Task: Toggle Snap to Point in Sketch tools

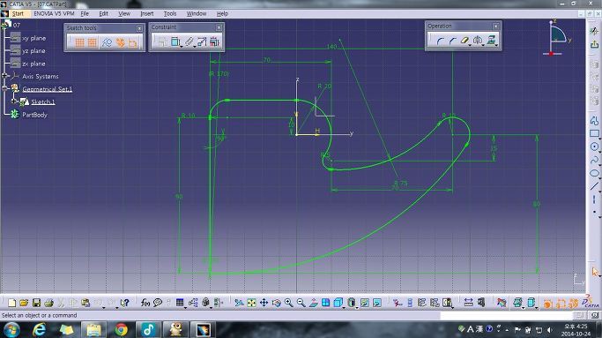Action: (x=93, y=42)
